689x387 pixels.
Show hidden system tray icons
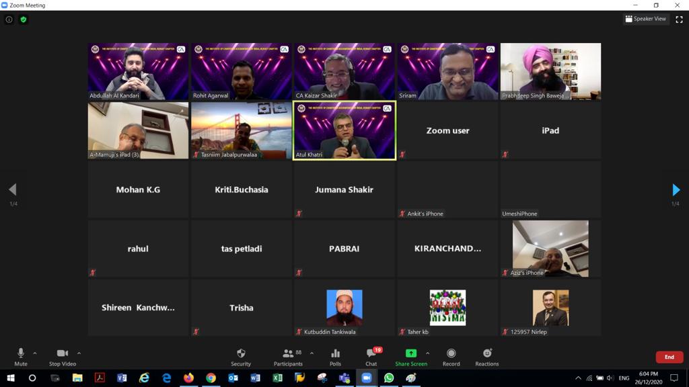578,378
